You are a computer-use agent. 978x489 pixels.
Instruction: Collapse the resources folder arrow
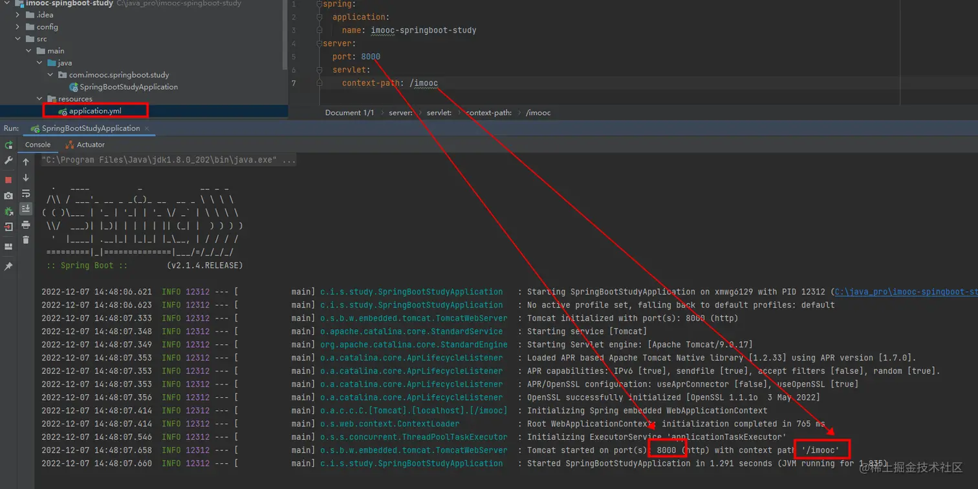pos(39,99)
